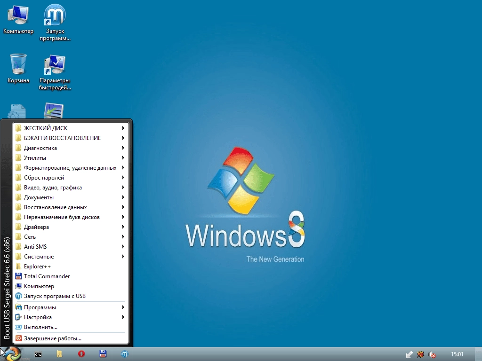Click the БЭКАП И ВОССТАНОВЛЕНИЕ label
Screen dimensions: 482x361
63,138
